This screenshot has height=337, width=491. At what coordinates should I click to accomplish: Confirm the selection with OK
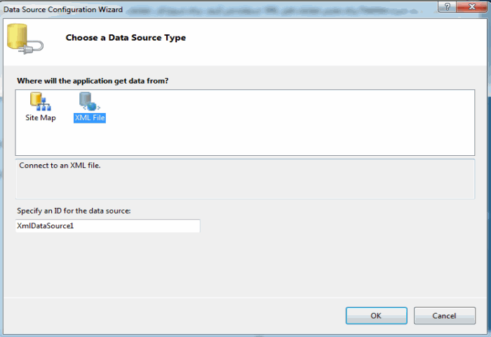[377, 316]
